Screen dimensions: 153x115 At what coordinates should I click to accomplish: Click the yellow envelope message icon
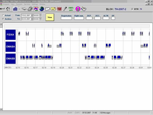53,9
